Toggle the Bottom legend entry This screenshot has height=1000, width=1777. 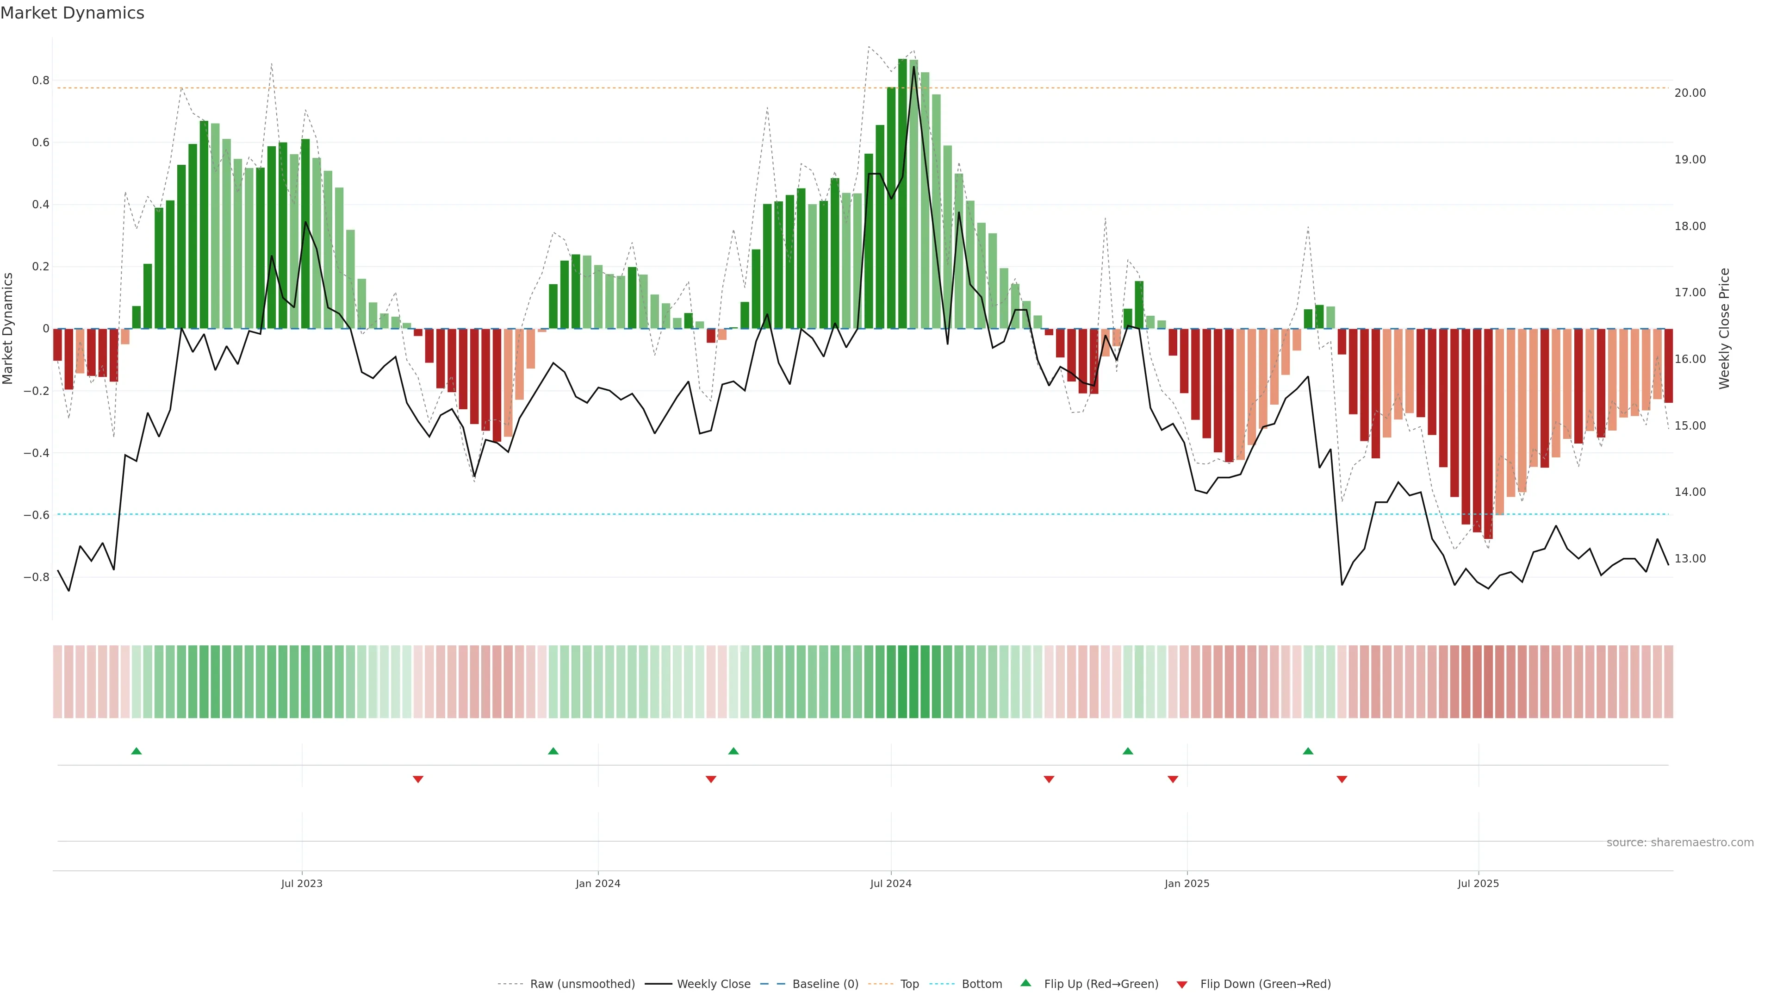click(x=982, y=984)
